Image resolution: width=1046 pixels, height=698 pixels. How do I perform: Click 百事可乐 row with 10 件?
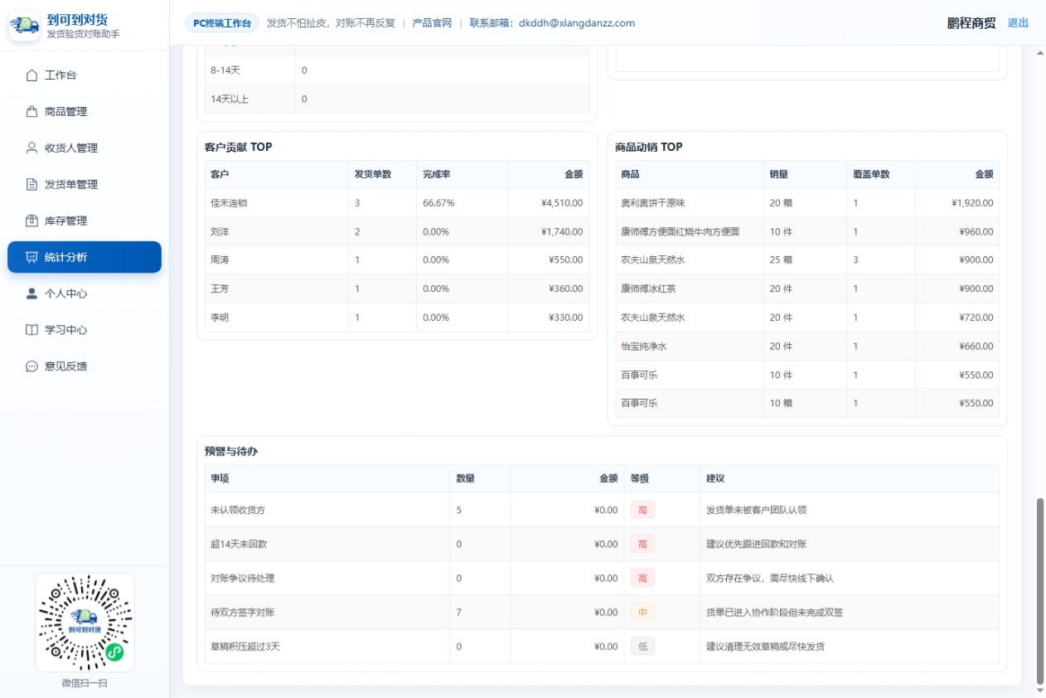coord(807,375)
